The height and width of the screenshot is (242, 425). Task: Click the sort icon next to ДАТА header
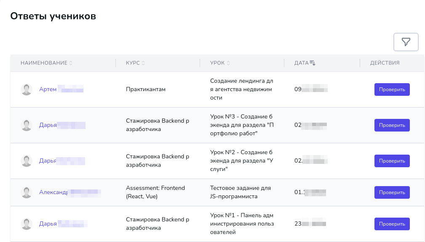pyautogui.click(x=311, y=62)
